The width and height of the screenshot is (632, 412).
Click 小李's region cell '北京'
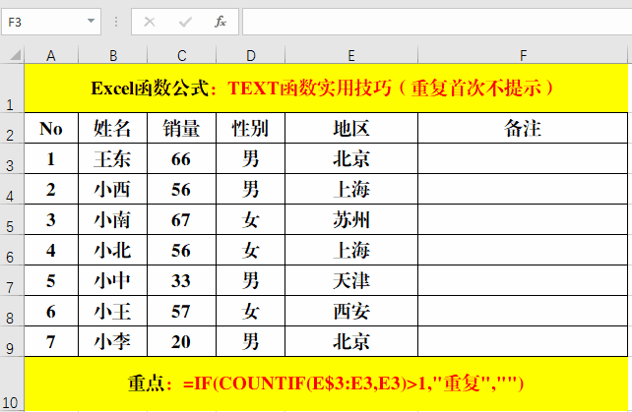pyautogui.click(x=351, y=341)
